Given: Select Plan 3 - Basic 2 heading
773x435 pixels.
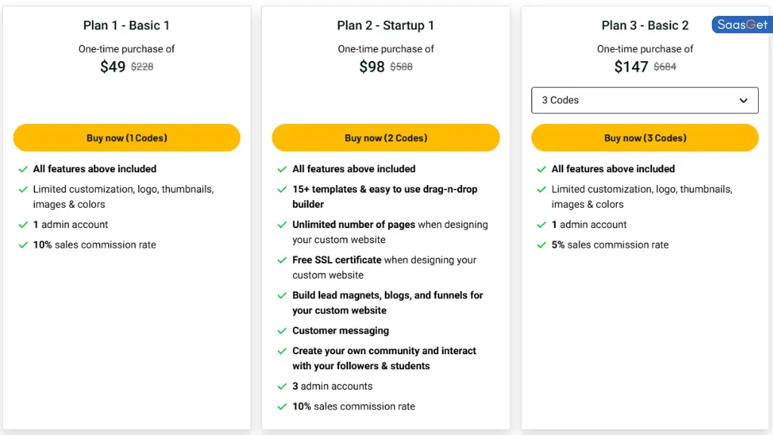Looking at the screenshot, I should click(x=645, y=25).
